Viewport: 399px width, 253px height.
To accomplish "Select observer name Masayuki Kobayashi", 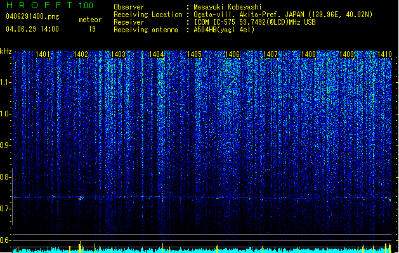I will tap(228, 7).
